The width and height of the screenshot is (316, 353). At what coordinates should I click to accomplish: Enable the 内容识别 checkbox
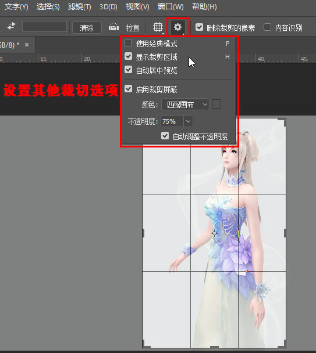pyautogui.click(x=268, y=27)
